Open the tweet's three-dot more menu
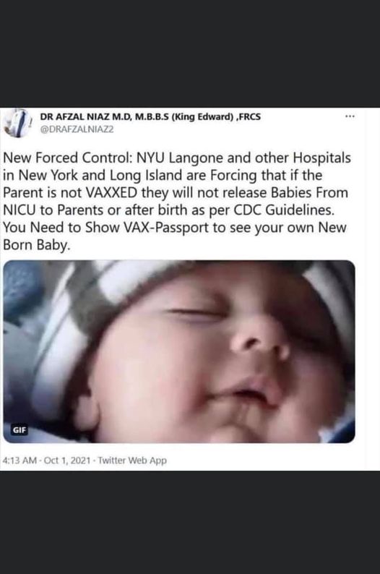 pos(350,116)
